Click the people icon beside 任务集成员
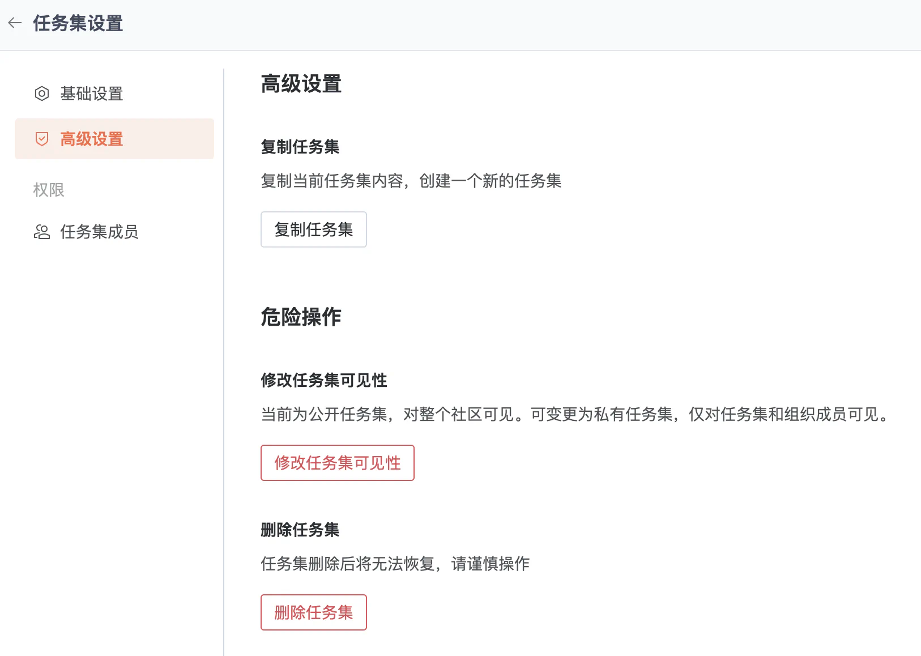 pos(42,232)
